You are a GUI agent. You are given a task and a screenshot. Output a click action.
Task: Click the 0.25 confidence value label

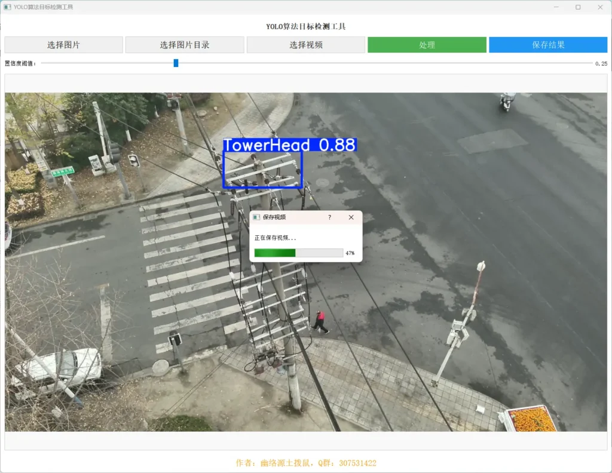[601, 63]
